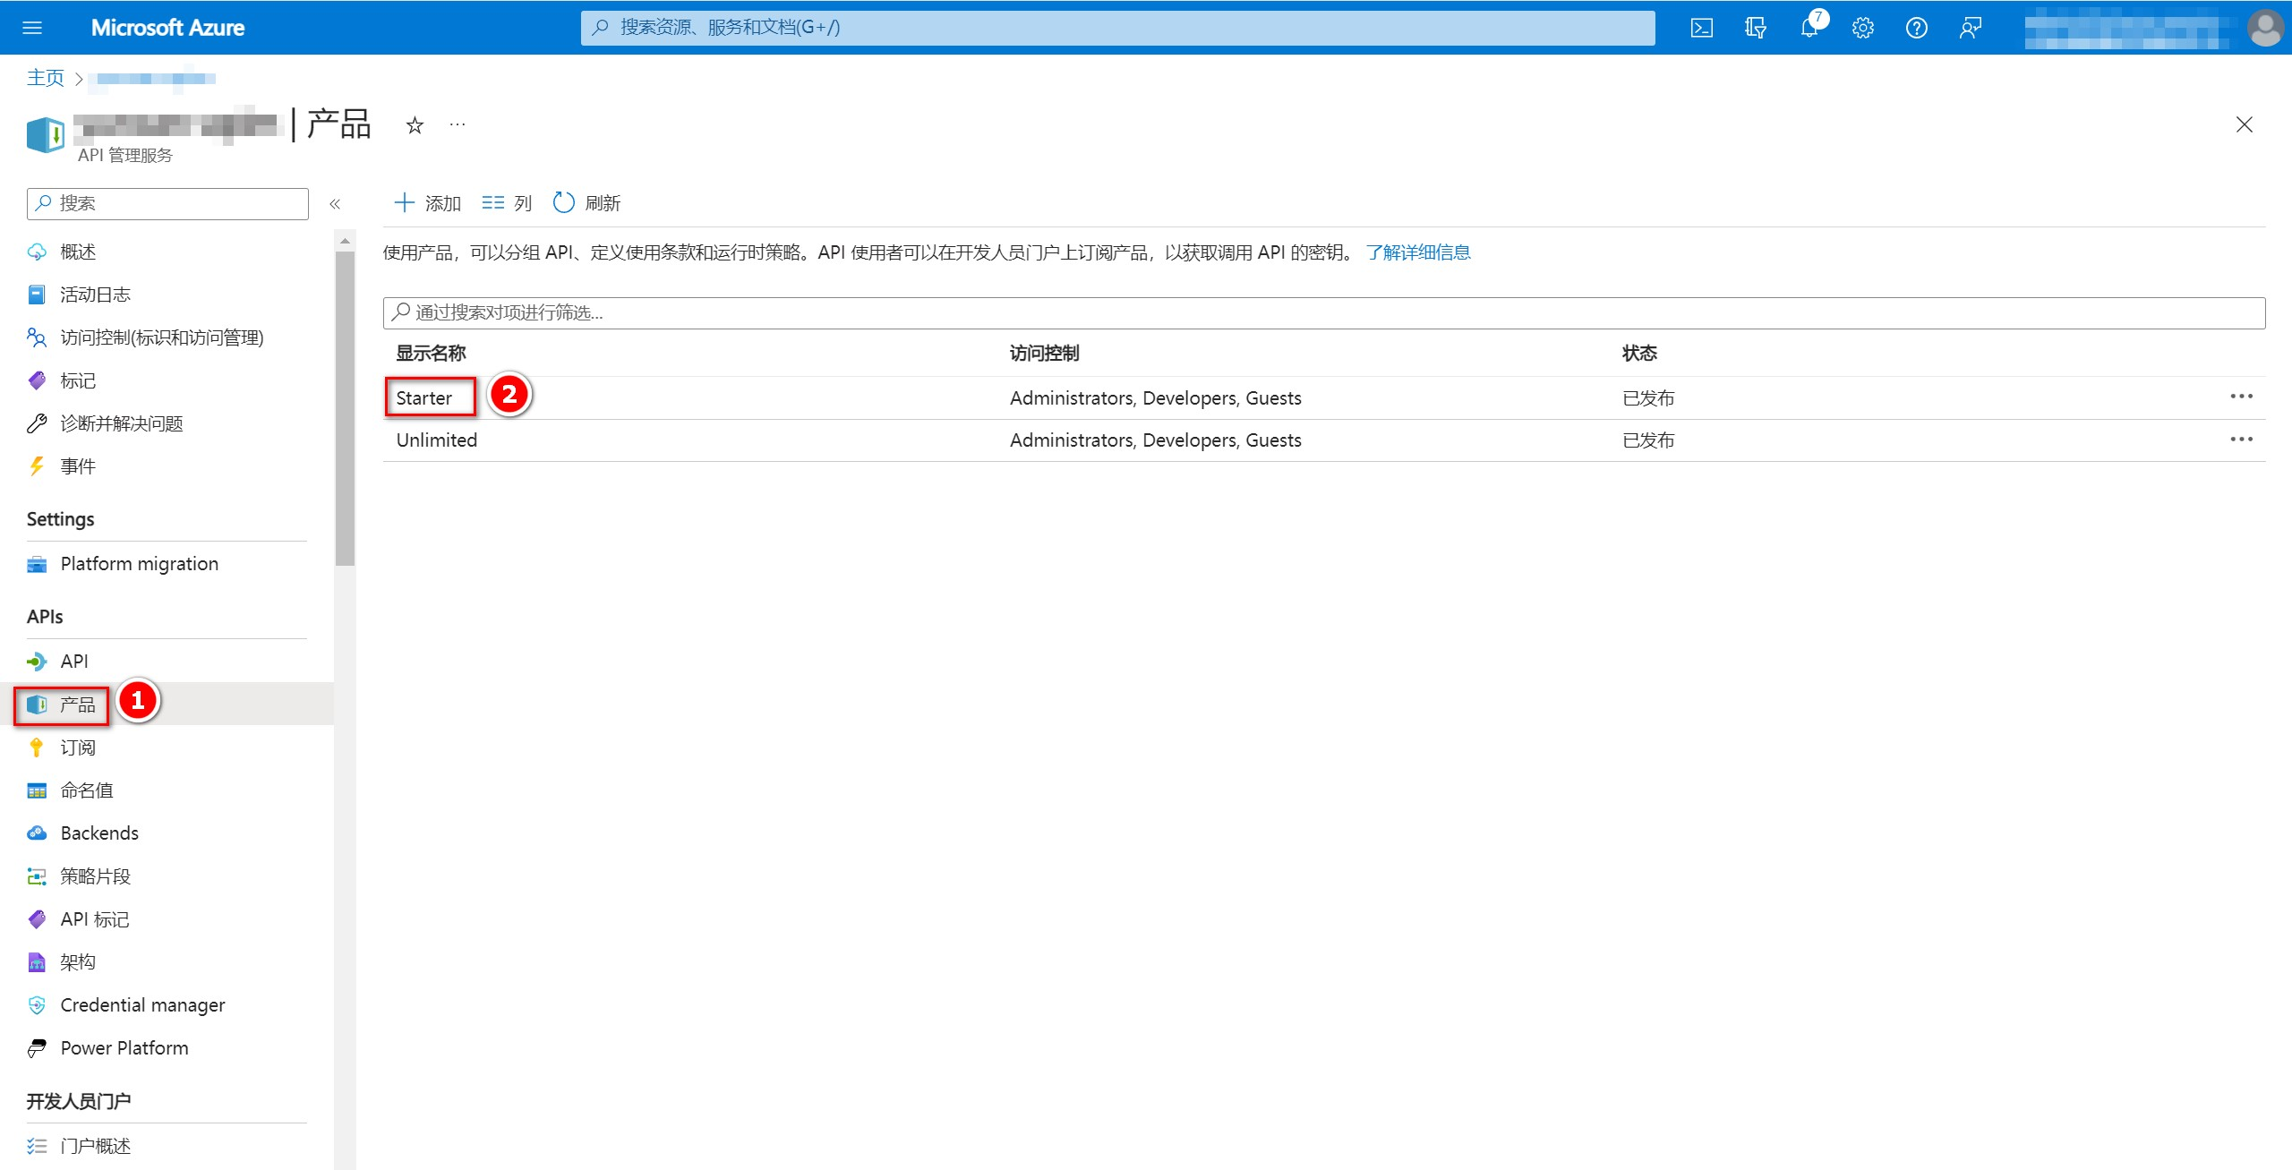
Task: Open more options for Starter row
Action: click(x=2241, y=397)
